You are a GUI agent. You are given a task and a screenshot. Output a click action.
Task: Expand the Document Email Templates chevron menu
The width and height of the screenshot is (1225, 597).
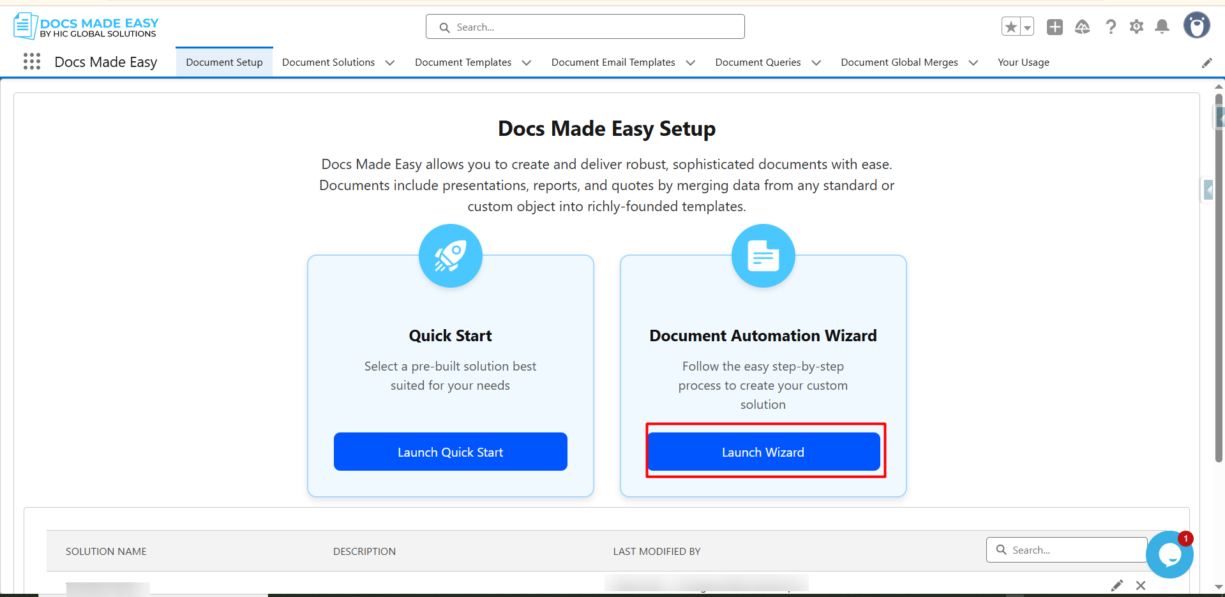(690, 63)
